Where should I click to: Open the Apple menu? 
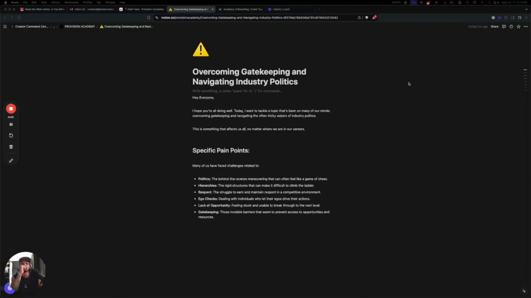tap(5, 3)
